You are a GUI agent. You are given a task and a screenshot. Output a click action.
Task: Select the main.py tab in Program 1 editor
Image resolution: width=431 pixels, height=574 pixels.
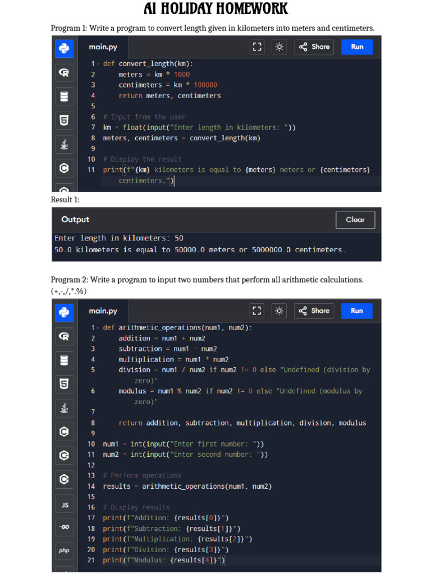(x=103, y=47)
